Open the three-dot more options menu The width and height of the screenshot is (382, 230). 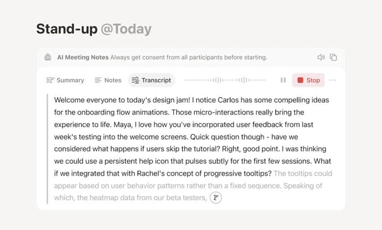333,80
